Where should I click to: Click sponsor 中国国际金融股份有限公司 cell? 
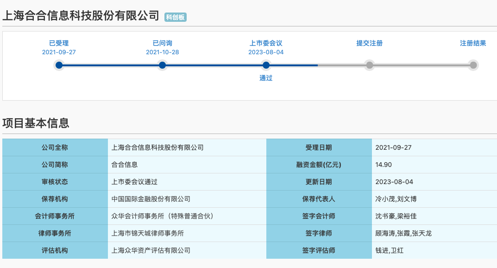click(151, 199)
